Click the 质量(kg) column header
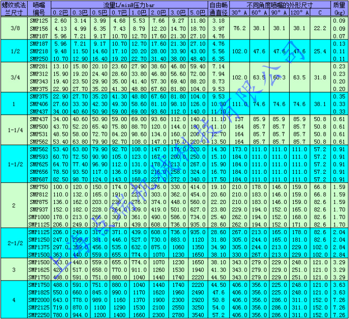 click(x=339, y=9)
